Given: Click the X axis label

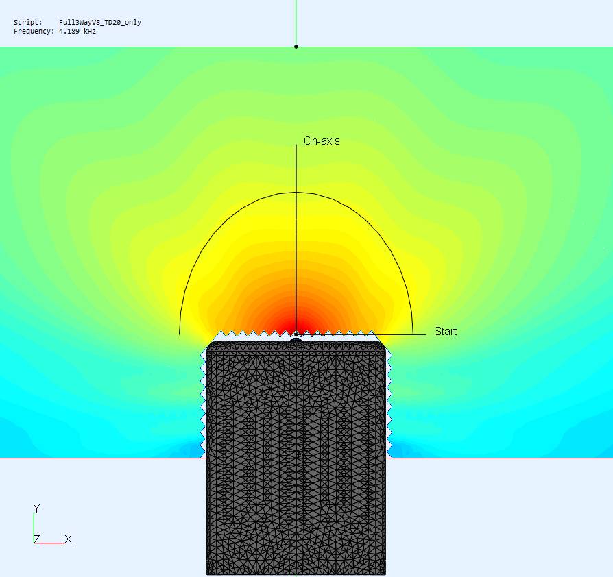Looking at the screenshot, I should click(x=68, y=539).
